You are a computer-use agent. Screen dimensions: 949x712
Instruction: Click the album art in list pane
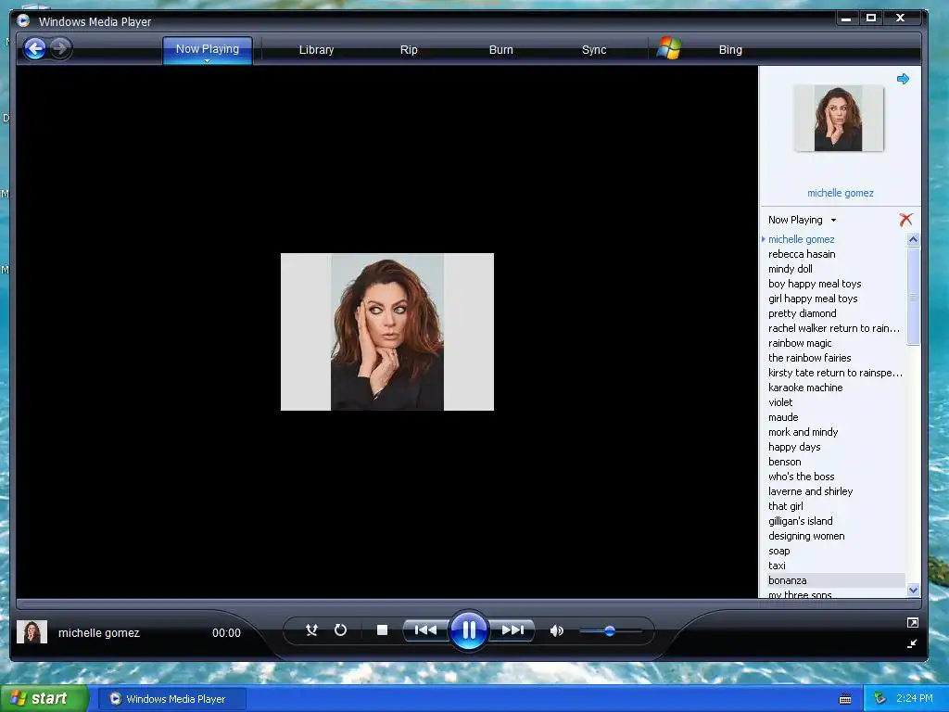(x=838, y=118)
